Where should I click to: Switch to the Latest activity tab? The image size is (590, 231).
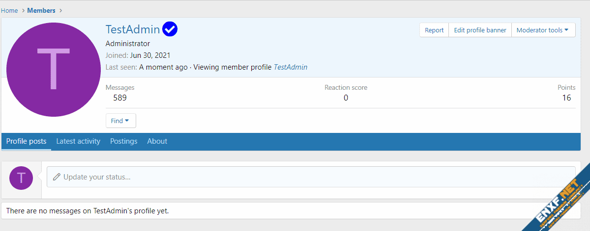[78, 141]
